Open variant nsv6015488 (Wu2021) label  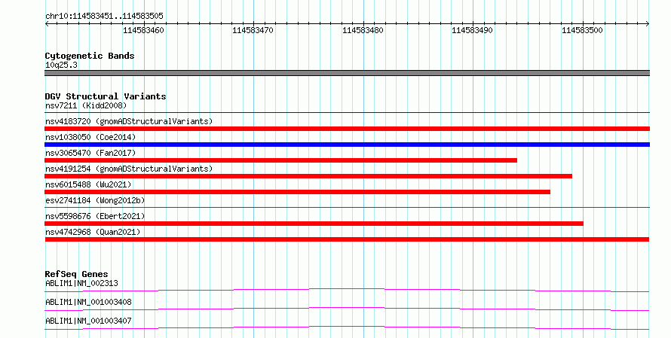(88, 184)
